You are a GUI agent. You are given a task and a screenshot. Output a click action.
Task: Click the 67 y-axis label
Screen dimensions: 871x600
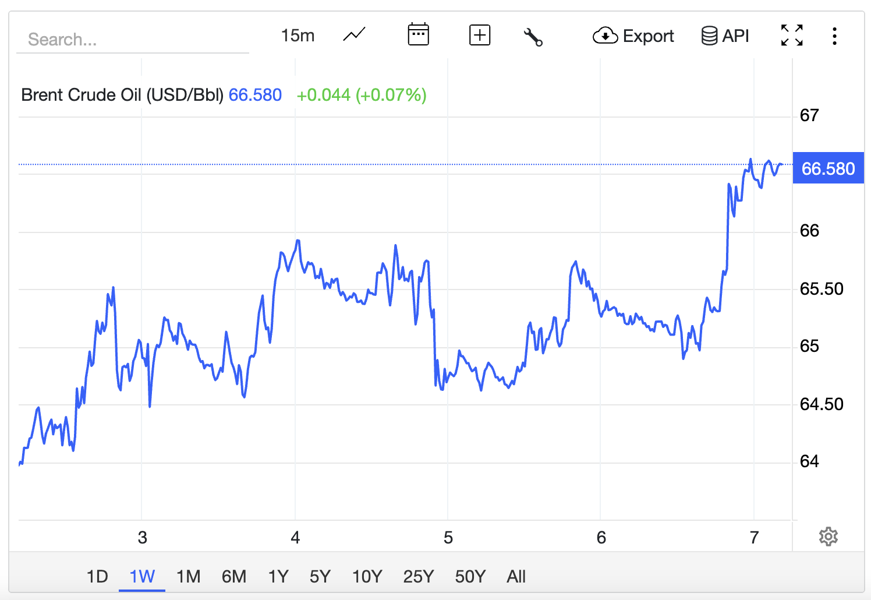(809, 115)
